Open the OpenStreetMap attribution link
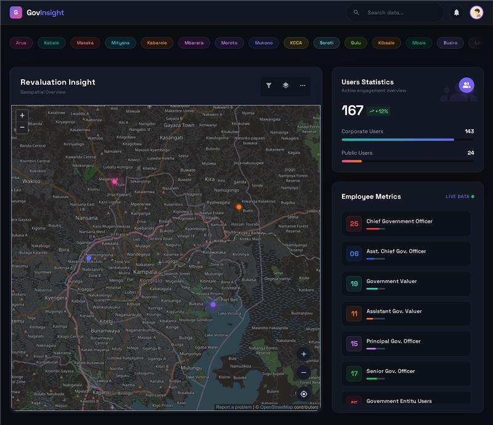The image size is (493, 425). click(x=276, y=407)
